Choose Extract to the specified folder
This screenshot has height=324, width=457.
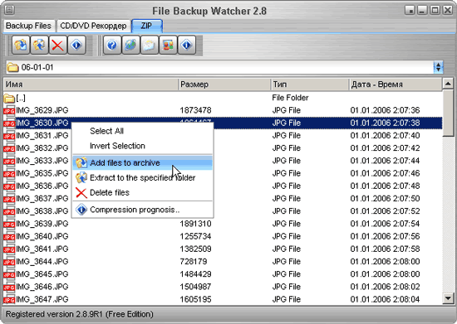[x=143, y=177]
